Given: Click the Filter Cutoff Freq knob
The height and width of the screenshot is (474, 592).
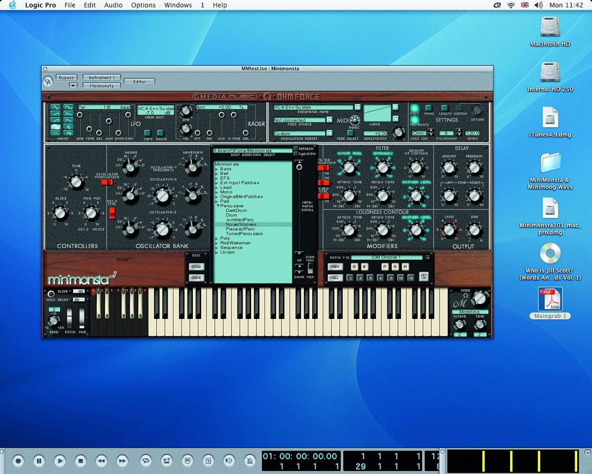Looking at the screenshot, I should click(349, 168).
